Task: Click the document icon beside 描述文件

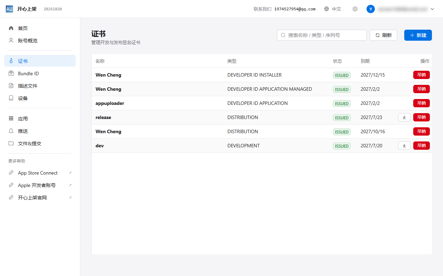Action: (11, 86)
